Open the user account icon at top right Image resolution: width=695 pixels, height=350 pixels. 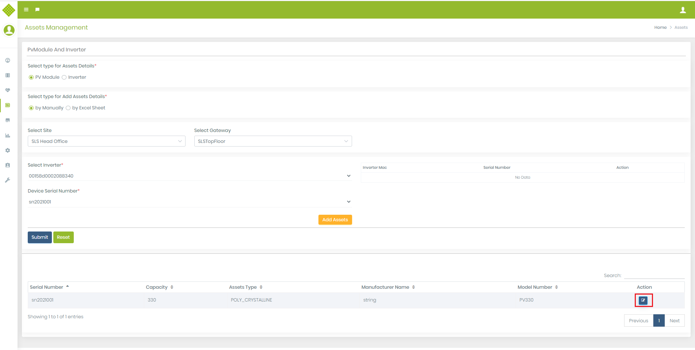coord(683,10)
